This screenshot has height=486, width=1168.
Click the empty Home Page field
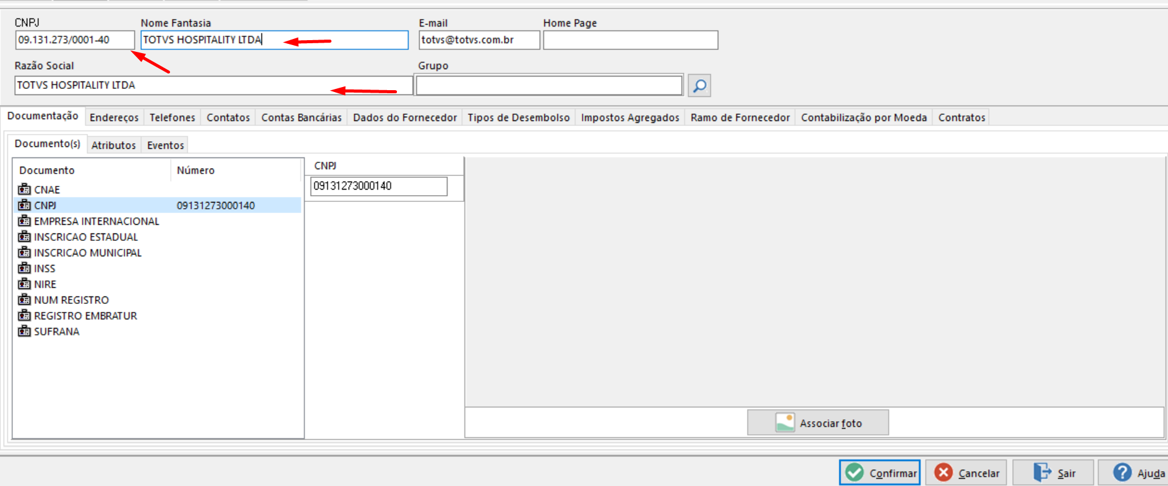[x=631, y=40]
